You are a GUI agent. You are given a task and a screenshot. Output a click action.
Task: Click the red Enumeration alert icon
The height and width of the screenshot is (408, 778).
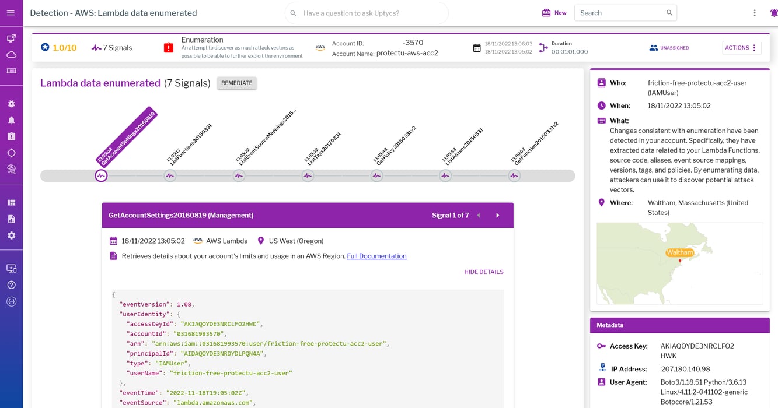(x=169, y=48)
